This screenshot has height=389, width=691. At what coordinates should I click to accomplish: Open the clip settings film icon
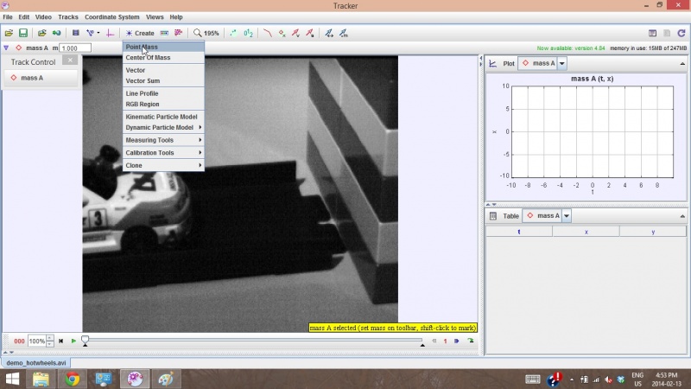point(76,33)
